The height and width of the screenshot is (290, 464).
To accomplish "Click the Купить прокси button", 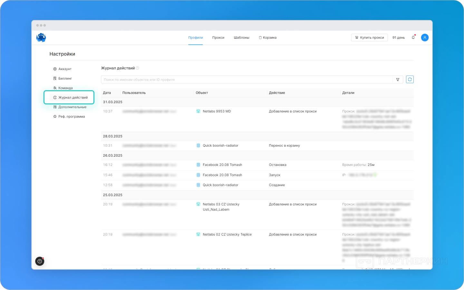I will pyautogui.click(x=369, y=37).
